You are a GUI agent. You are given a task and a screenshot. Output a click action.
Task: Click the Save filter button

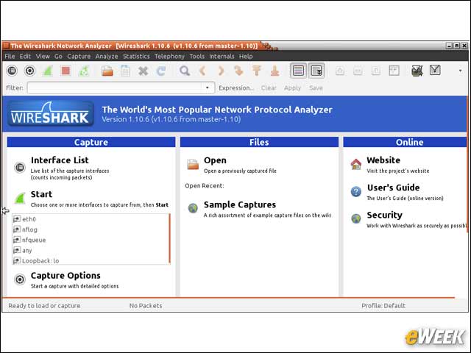(x=316, y=88)
